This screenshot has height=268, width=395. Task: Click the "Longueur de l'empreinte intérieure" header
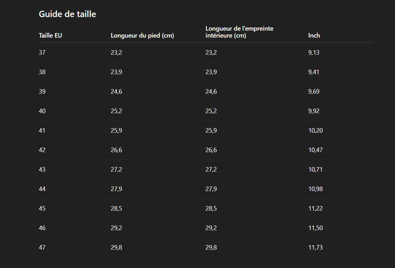[239, 32]
